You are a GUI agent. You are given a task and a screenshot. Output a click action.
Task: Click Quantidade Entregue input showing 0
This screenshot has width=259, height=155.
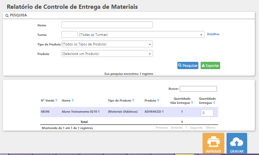click(207, 113)
